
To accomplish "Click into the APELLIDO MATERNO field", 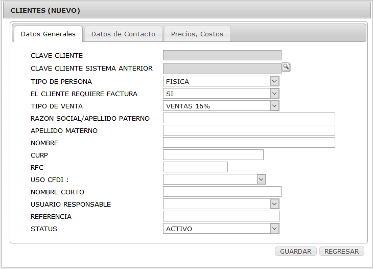I will tap(249, 130).
